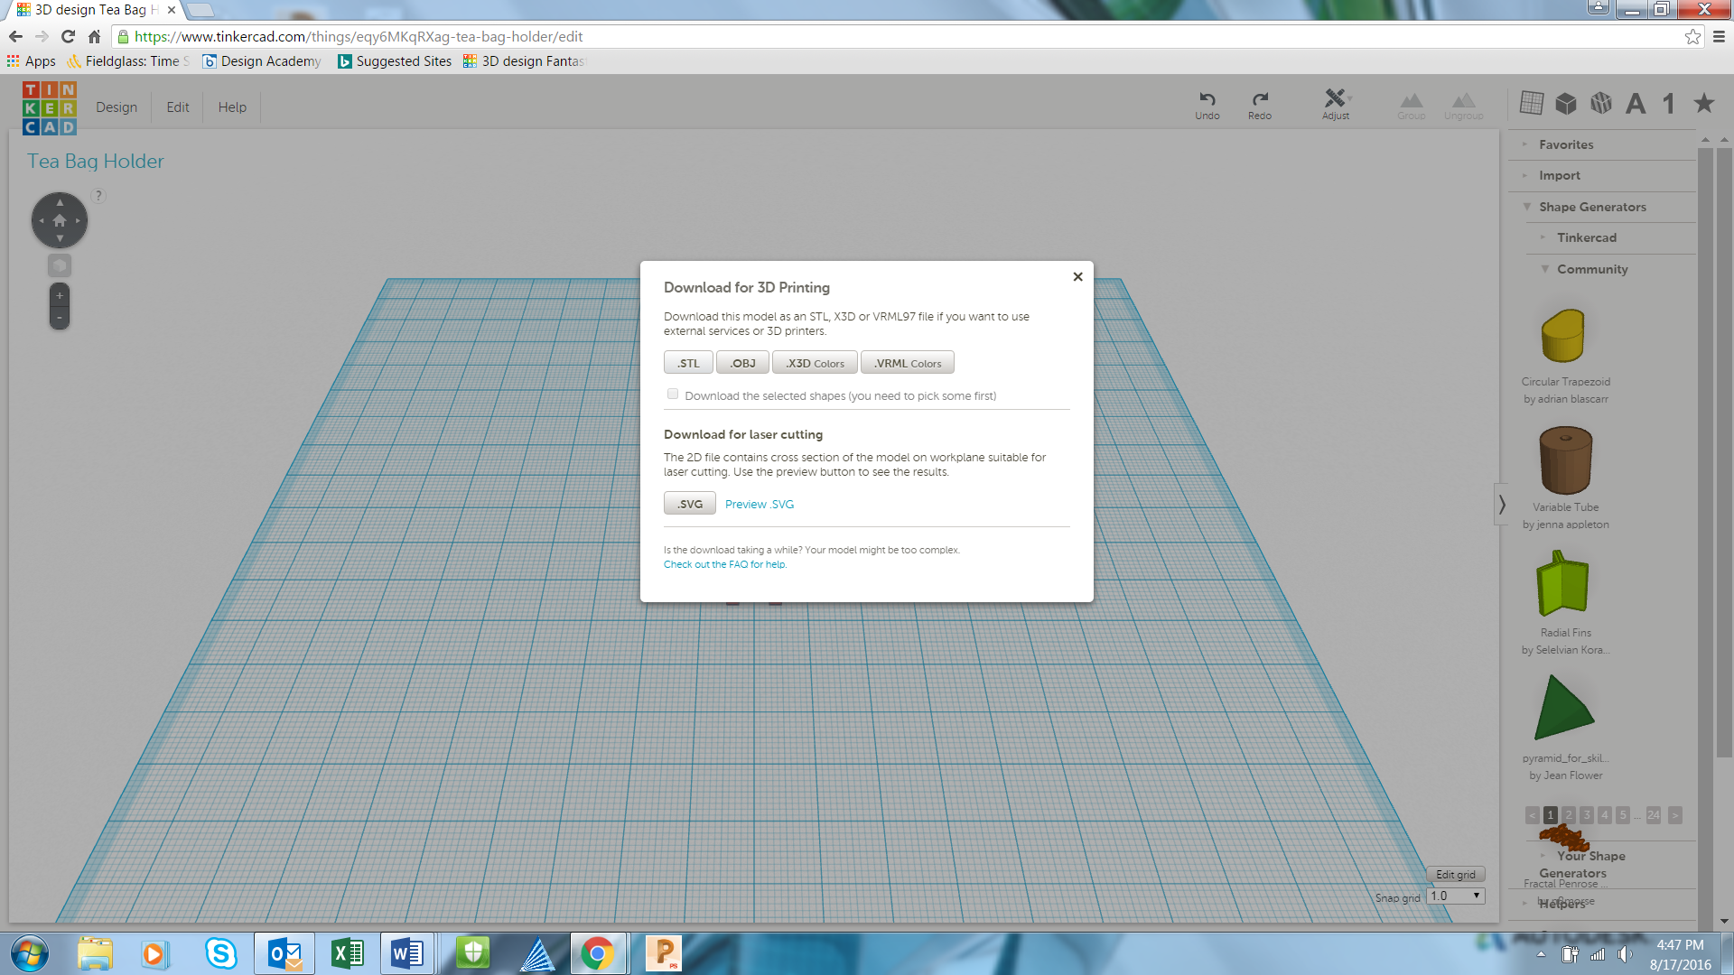Click the Undo arrow icon
Viewport: 1734px width, 975px height.
(1207, 99)
